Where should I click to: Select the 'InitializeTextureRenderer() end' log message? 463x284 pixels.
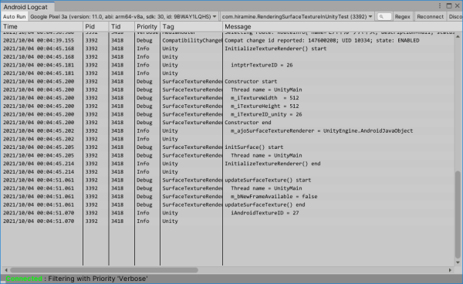tap(272, 164)
